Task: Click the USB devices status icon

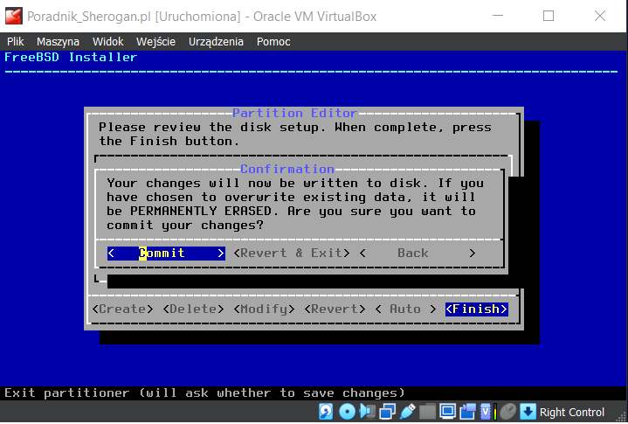Action: [x=407, y=412]
